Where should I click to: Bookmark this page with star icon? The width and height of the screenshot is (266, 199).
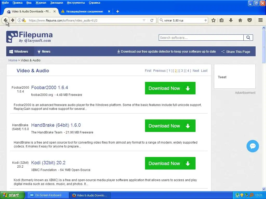(x=214, y=20)
